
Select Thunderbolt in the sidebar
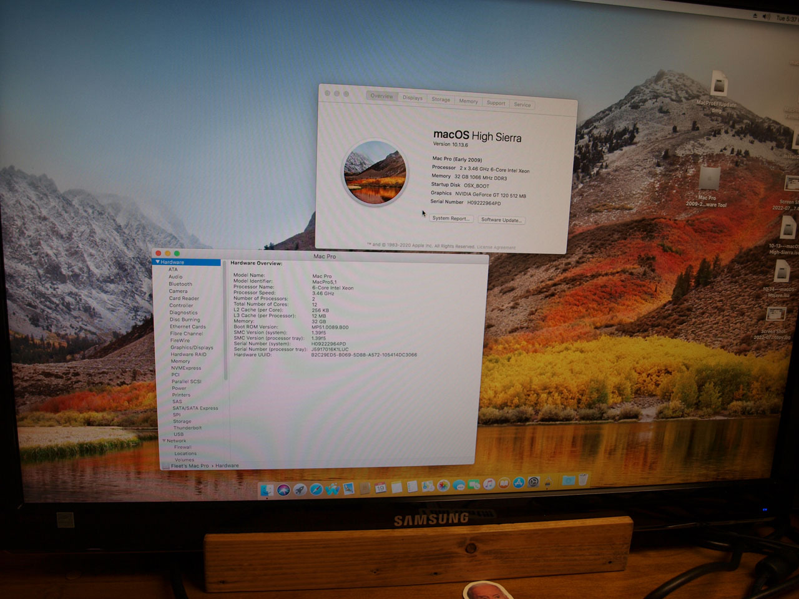click(187, 428)
